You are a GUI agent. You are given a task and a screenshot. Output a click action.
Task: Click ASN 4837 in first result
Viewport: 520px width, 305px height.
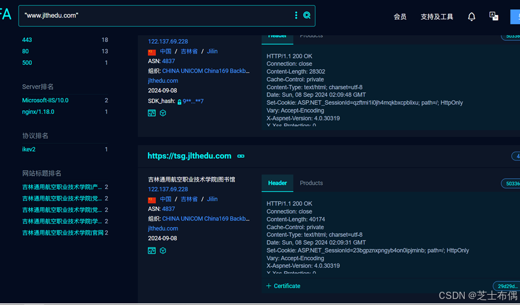[168, 61]
